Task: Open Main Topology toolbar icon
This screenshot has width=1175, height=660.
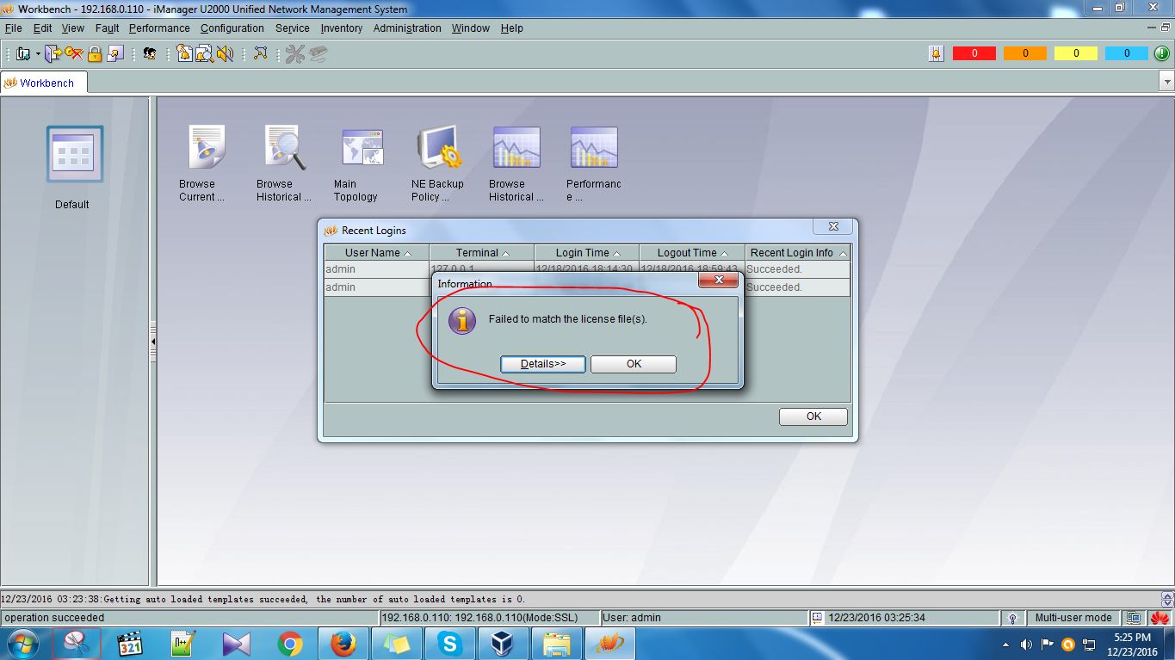Action: point(260,53)
